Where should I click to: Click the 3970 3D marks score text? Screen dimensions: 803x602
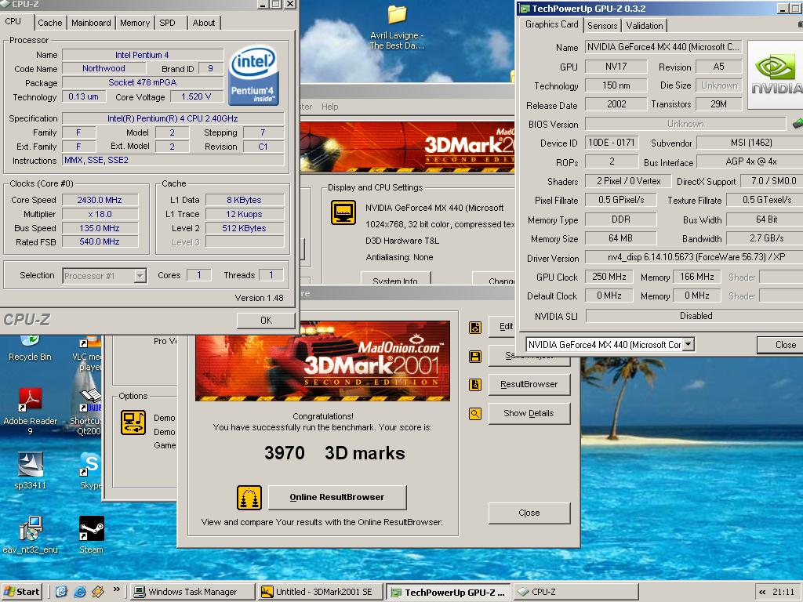pyautogui.click(x=334, y=453)
